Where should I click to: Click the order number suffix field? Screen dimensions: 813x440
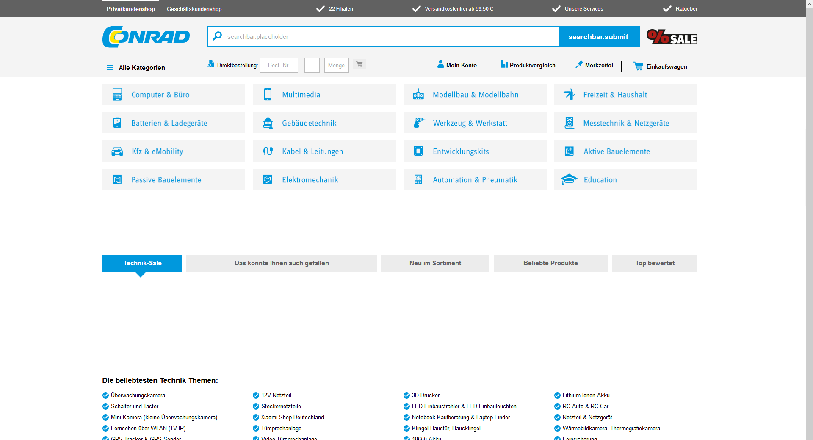click(312, 66)
